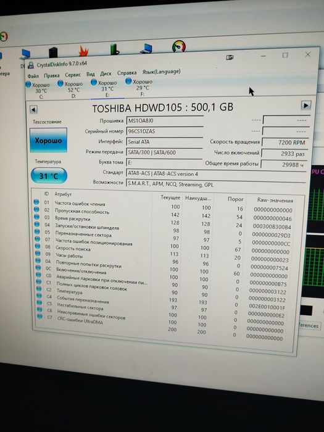
Task: Click the CrystalDiskInfo title bar icon
Action: click(x=31, y=65)
